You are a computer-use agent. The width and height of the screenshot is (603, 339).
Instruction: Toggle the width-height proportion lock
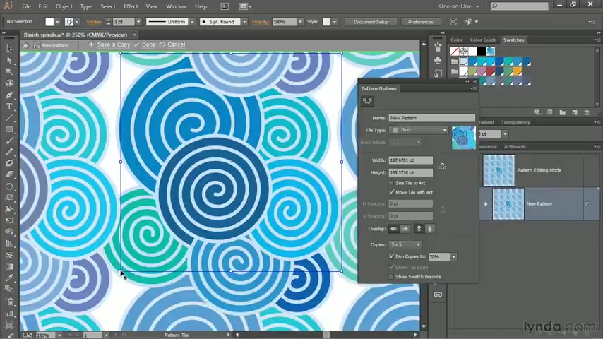pyautogui.click(x=442, y=166)
